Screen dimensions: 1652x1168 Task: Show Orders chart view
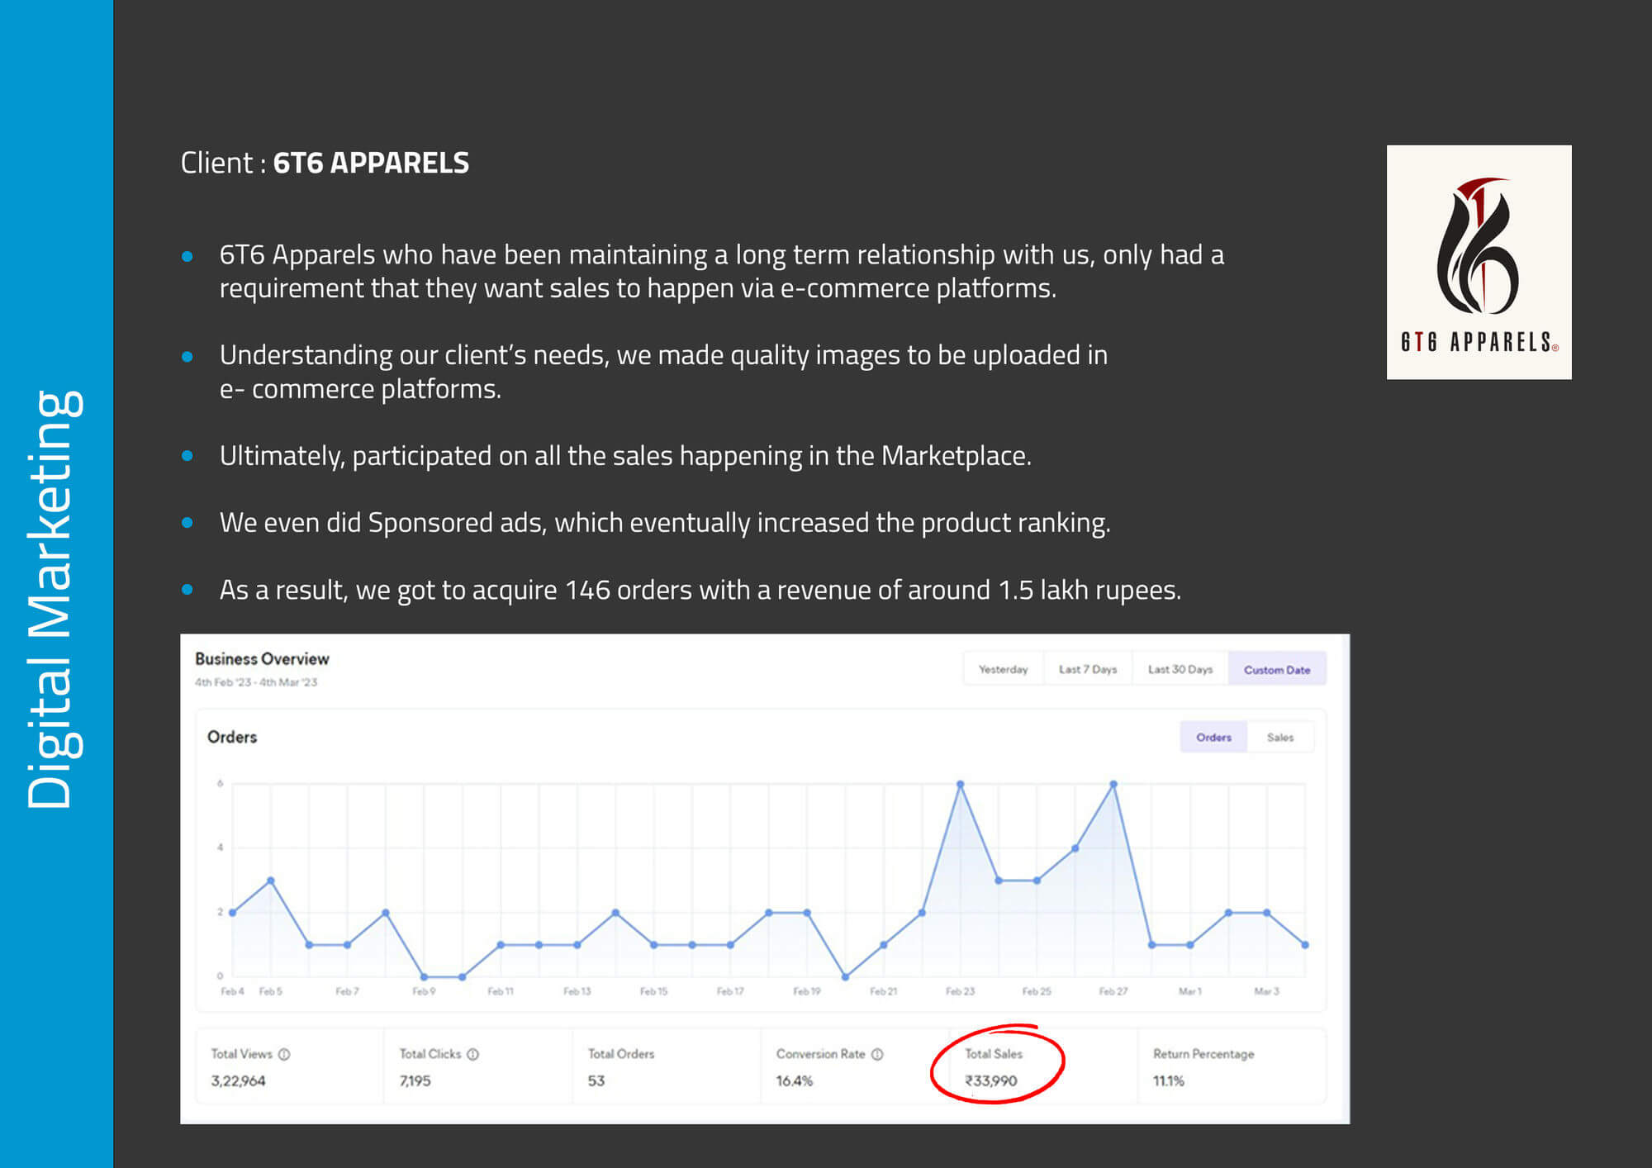(1213, 737)
